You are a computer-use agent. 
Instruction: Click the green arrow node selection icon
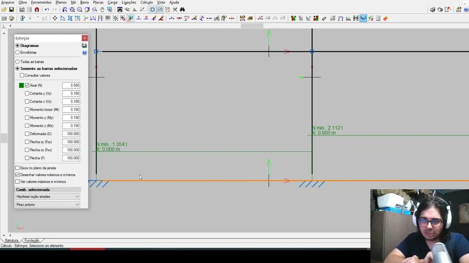point(293,18)
